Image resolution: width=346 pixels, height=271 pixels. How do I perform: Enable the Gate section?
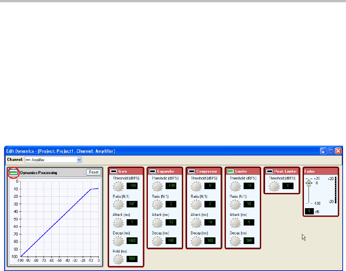113,172
